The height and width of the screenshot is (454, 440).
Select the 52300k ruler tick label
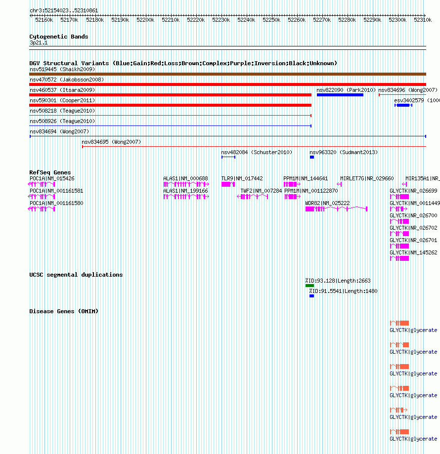397,20
